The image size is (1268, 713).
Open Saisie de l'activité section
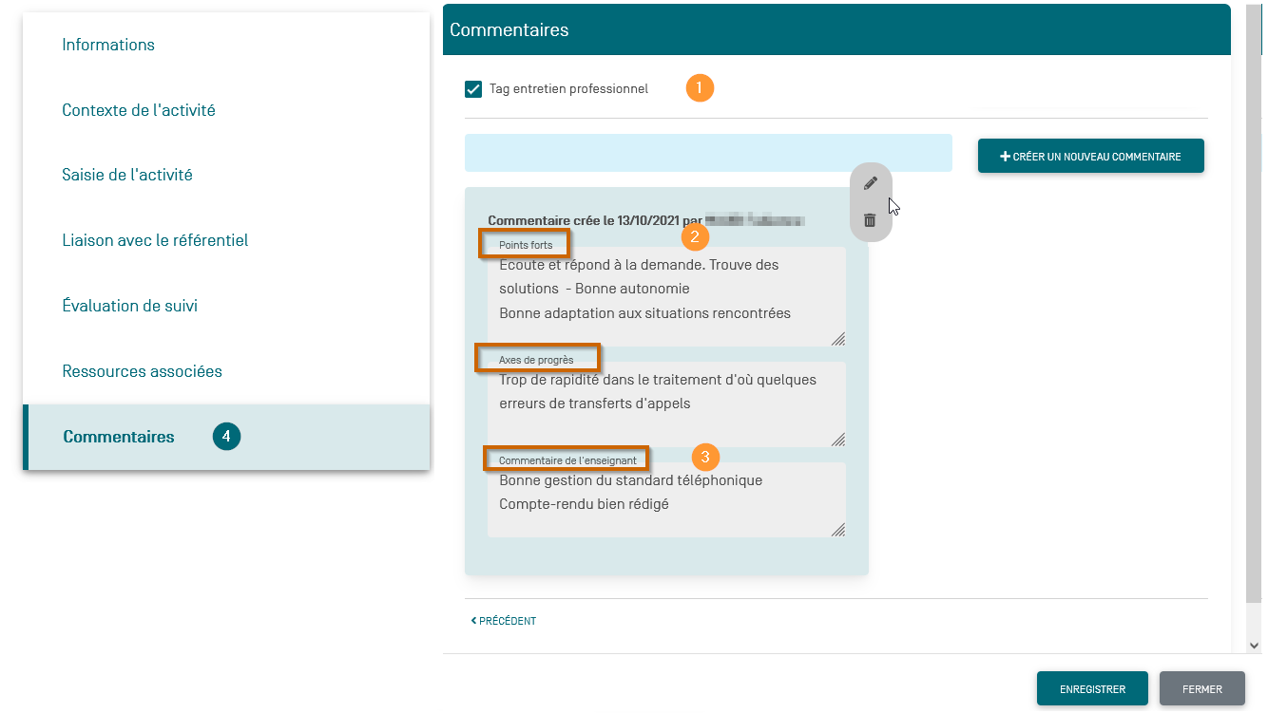point(127,175)
